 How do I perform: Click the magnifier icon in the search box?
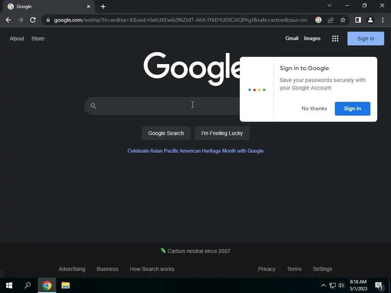(93, 106)
